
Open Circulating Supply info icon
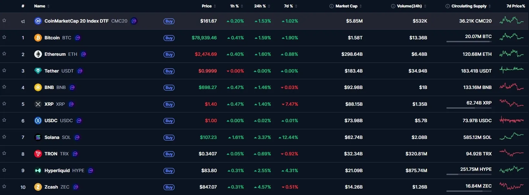pos(447,6)
